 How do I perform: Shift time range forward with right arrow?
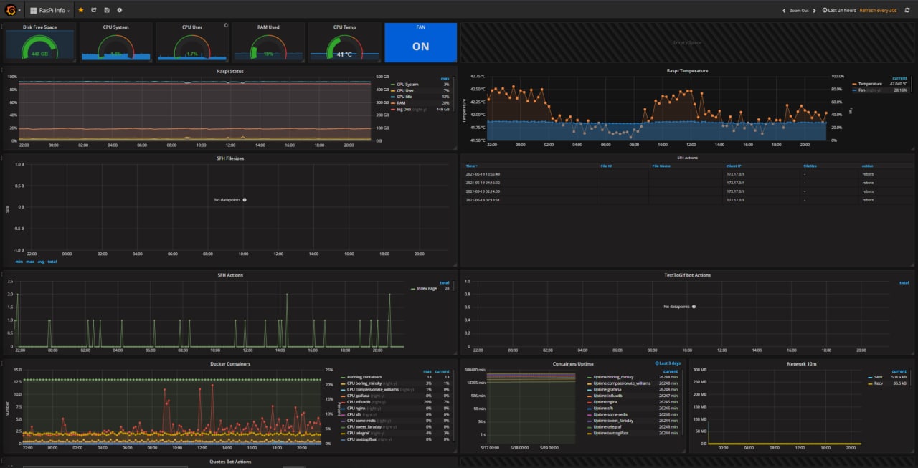pos(815,11)
